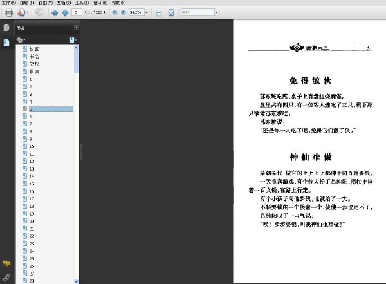Open the 帮助 (Help) menu

(x=118, y=3)
